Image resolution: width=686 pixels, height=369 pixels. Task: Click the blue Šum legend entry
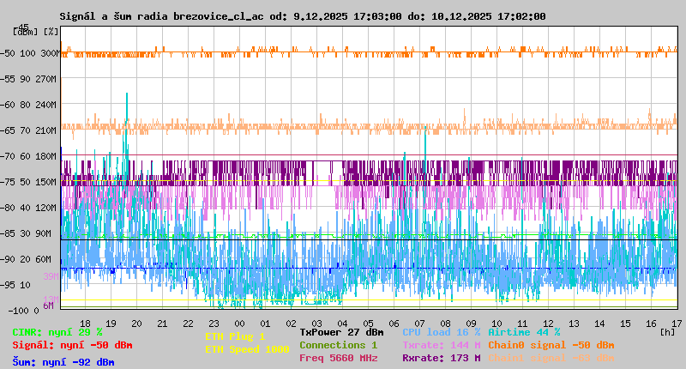[x=63, y=362]
